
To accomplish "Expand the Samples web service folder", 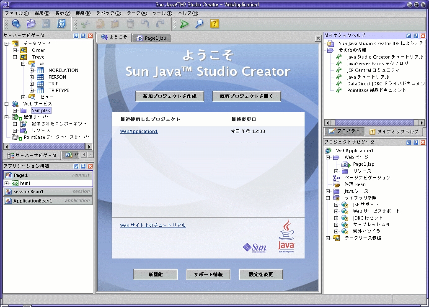I will coord(15,110).
